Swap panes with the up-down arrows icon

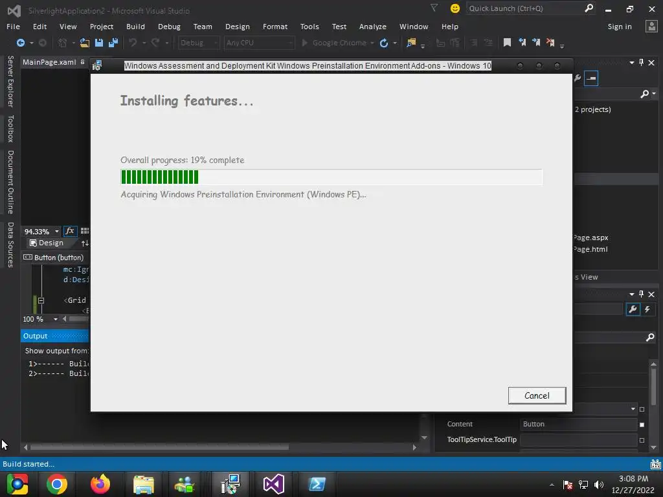(85, 243)
